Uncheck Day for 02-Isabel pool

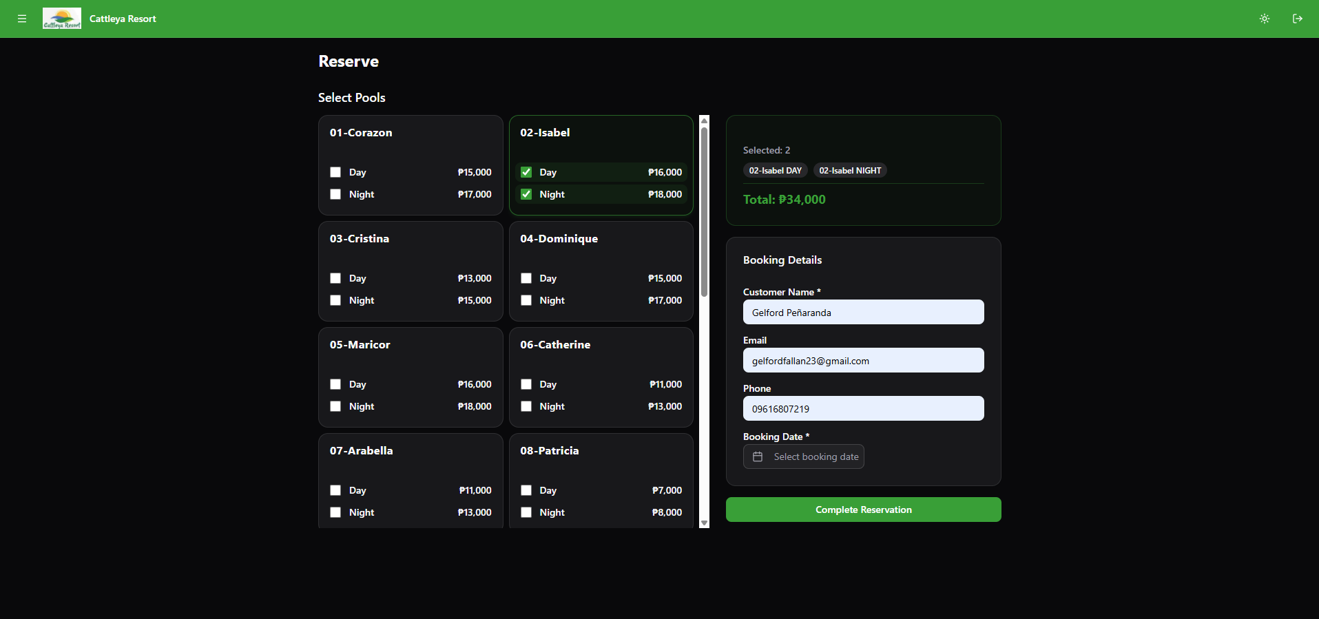526,172
